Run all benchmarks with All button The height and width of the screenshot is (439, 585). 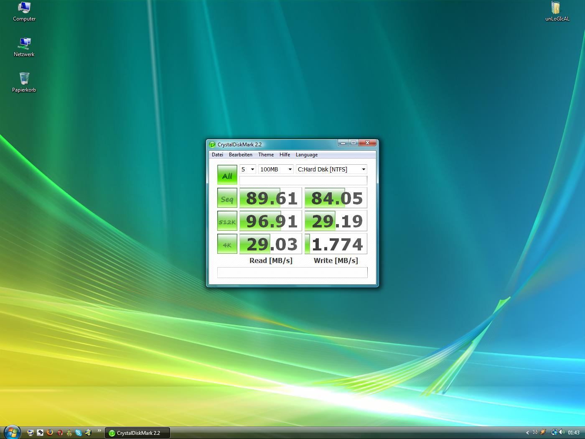(x=227, y=175)
